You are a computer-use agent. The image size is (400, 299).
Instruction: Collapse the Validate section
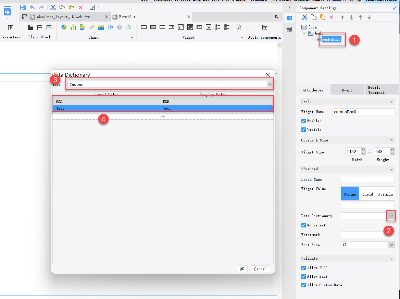click(x=391, y=259)
